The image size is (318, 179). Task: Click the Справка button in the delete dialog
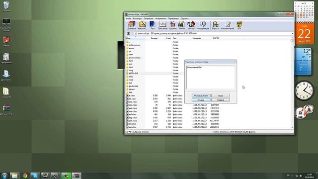[x=221, y=100]
